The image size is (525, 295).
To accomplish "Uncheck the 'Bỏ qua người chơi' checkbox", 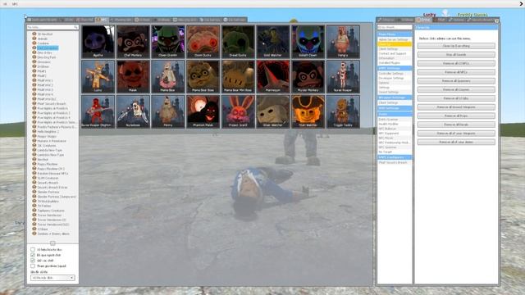I will click(33, 255).
